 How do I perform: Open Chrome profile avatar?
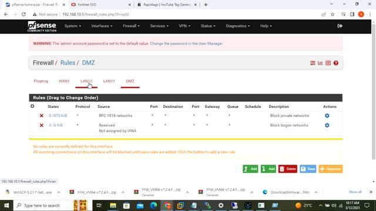click(x=361, y=14)
